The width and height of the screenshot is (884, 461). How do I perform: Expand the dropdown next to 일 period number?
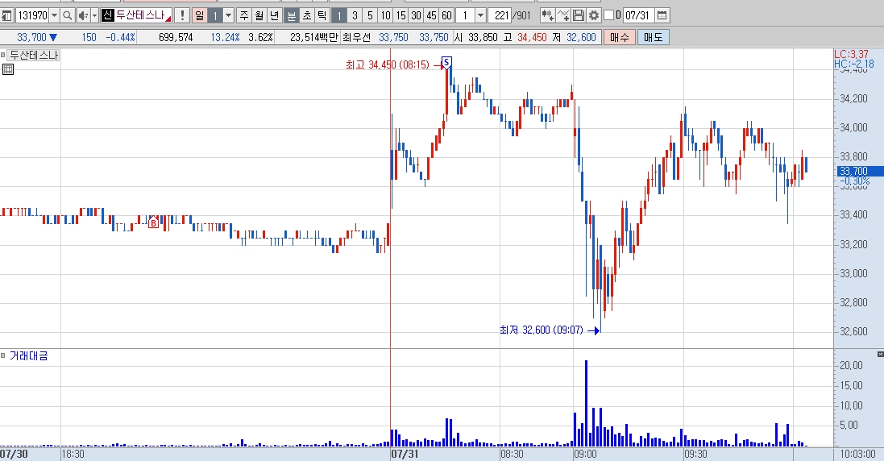[228, 16]
